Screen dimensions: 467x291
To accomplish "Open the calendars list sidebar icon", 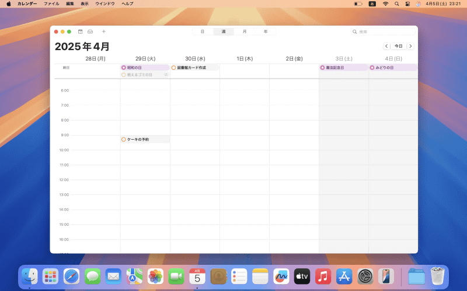I will click(x=80, y=31).
